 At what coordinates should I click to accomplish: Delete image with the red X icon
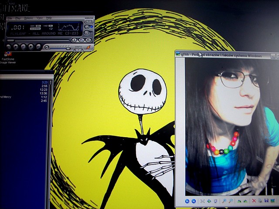click(254, 201)
